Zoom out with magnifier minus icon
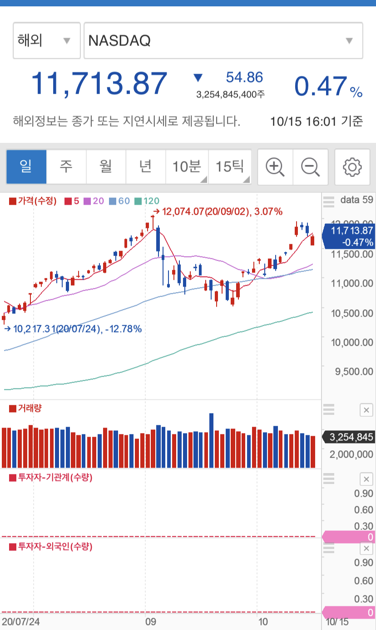The height and width of the screenshot is (630, 376). click(311, 167)
